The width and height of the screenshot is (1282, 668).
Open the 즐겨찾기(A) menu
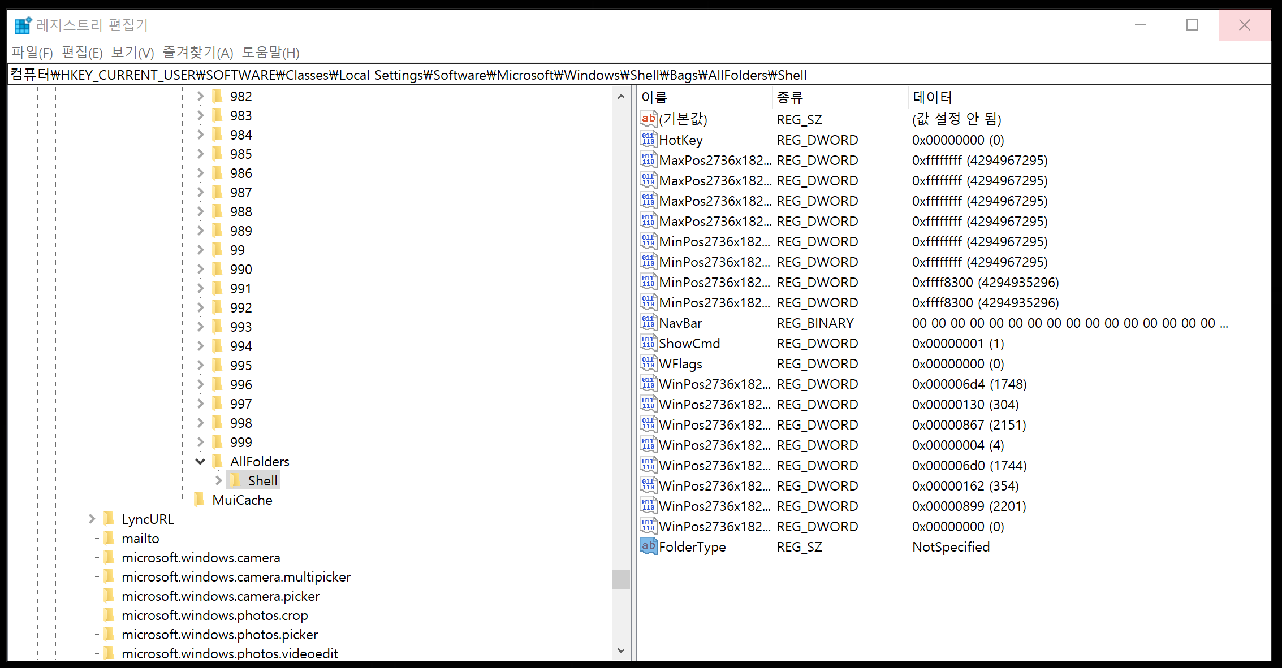[198, 53]
